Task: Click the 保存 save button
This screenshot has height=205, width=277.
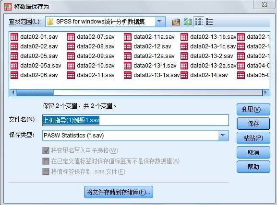Action: (253, 124)
